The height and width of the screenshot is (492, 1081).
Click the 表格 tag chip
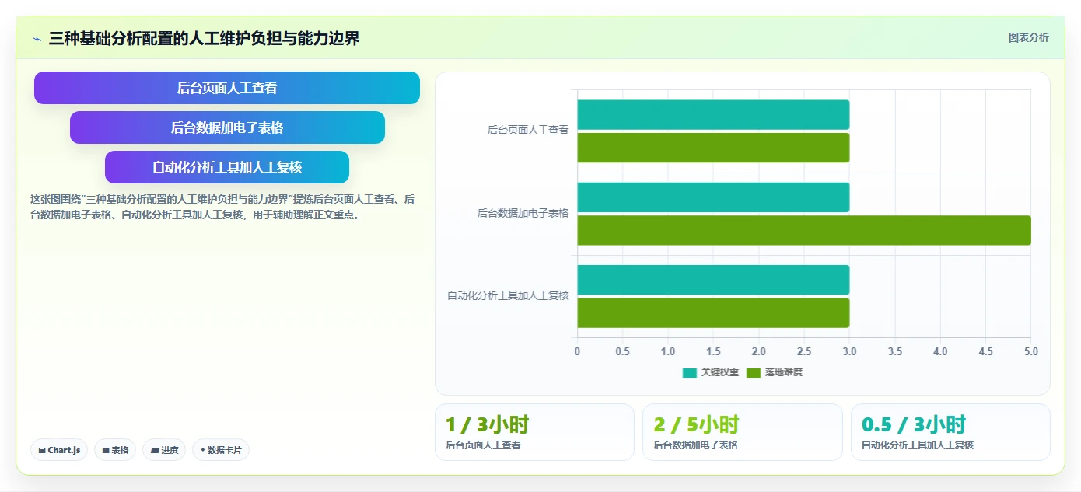coord(115,450)
